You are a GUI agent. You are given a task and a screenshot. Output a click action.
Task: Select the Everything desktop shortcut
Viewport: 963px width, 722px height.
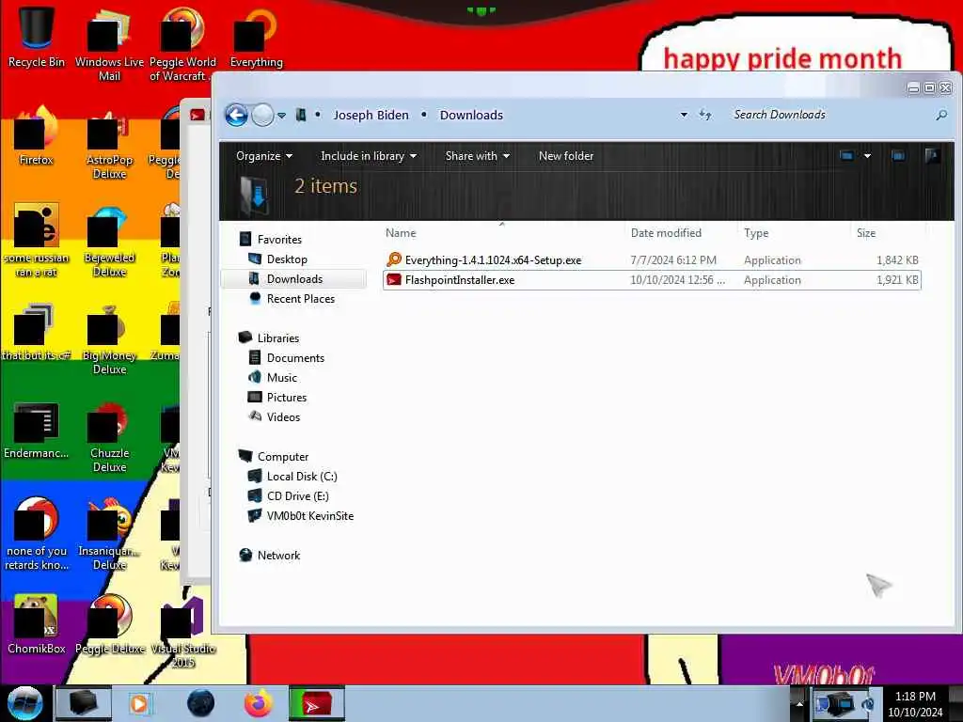click(x=256, y=37)
